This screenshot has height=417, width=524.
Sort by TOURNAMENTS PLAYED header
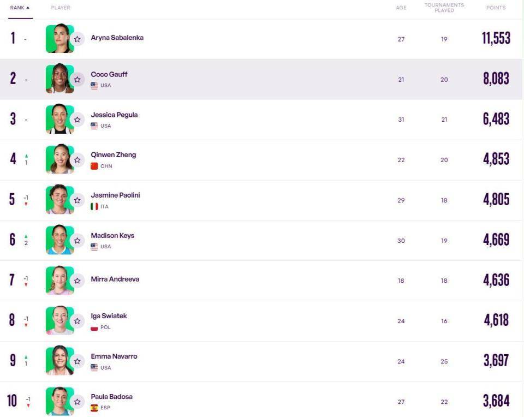point(444,8)
